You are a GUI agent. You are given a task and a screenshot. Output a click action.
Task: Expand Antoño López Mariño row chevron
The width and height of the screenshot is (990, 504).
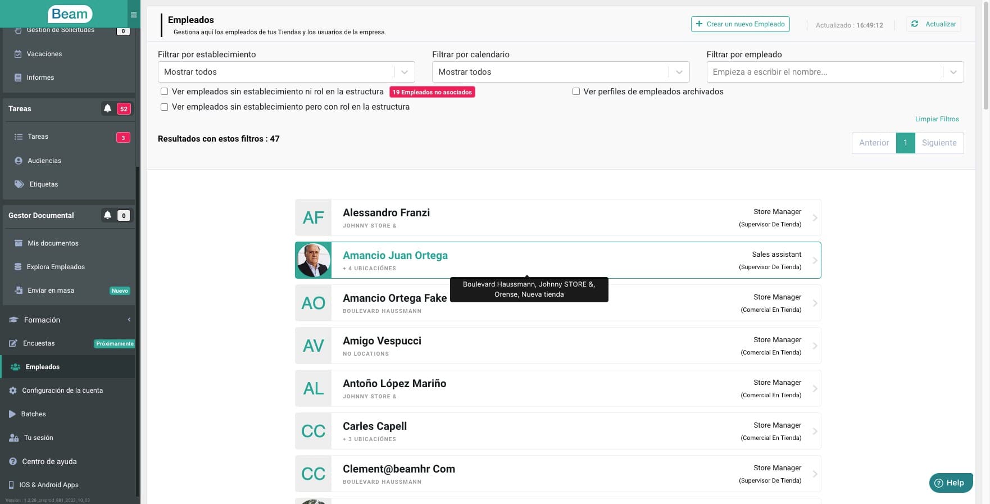click(815, 389)
